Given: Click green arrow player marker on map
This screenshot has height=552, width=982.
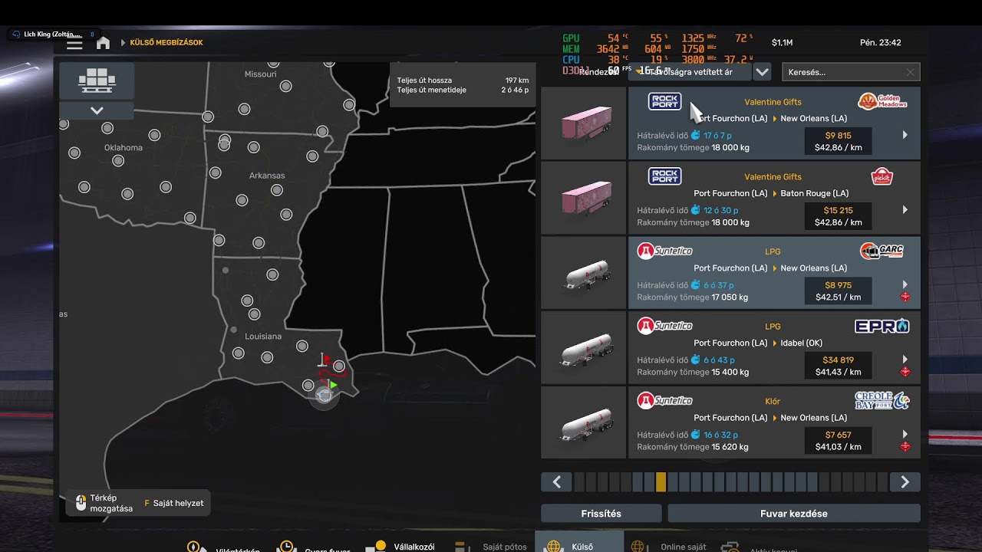Looking at the screenshot, I should pyautogui.click(x=332, y=385).
